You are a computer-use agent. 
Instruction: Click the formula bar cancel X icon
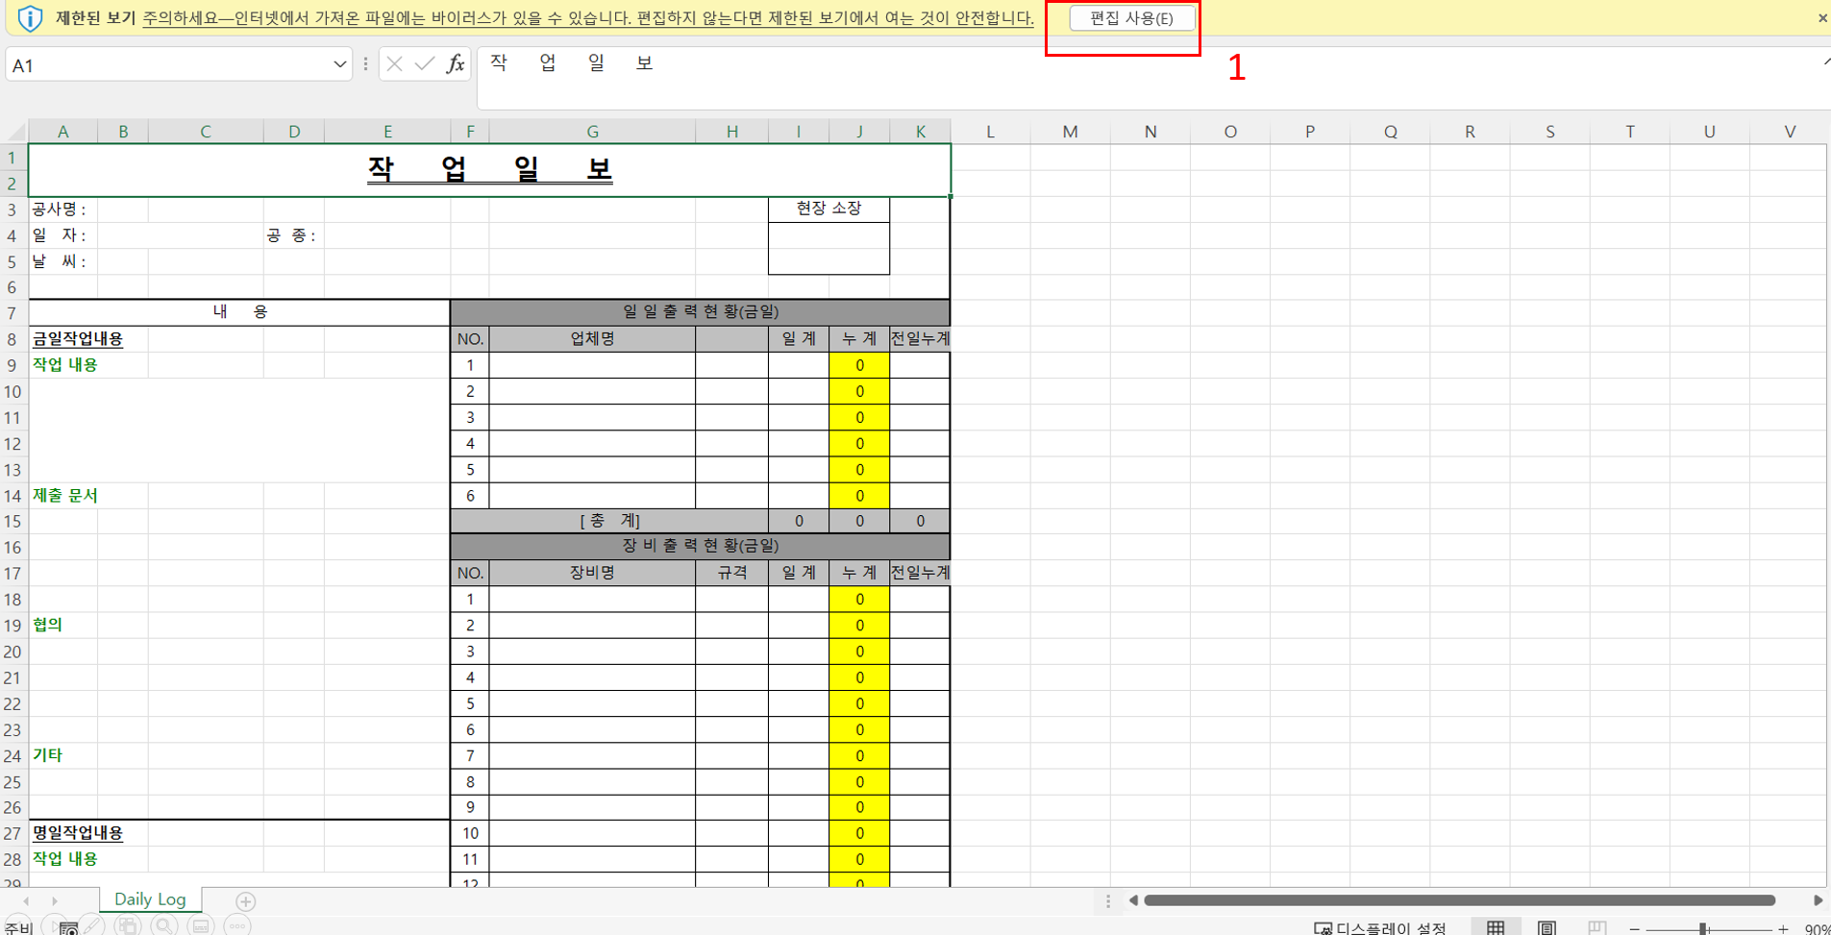point(394,64)
